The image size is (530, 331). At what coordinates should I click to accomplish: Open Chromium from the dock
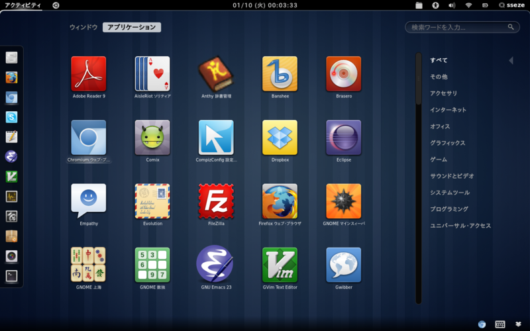pyautogui.click(x=11, y=97)
